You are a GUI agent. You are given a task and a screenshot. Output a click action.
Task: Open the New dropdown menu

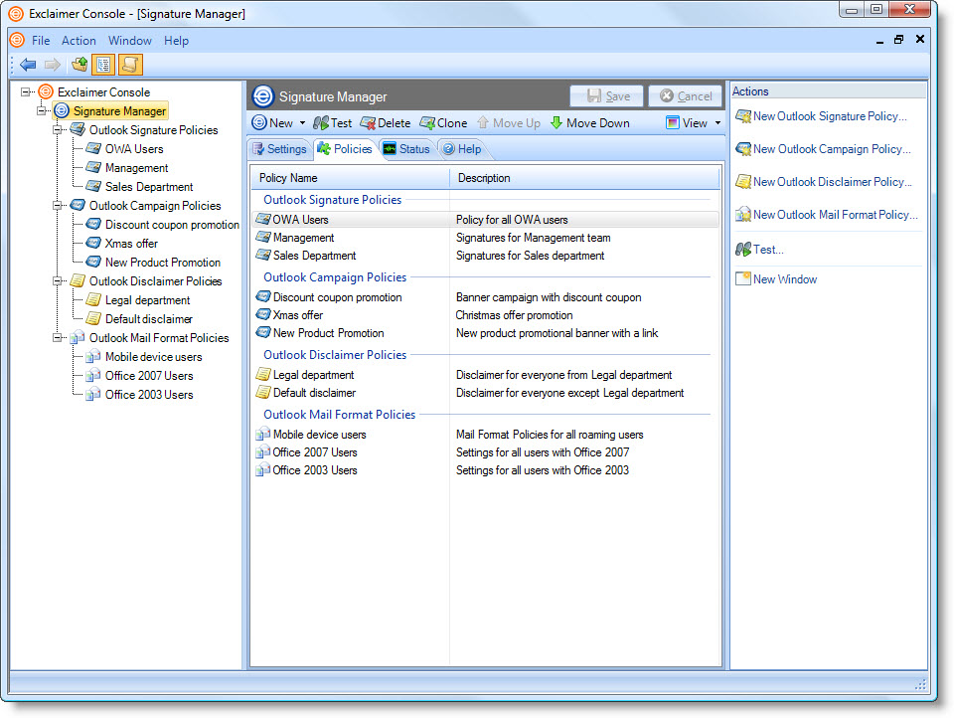coord(278,123)
